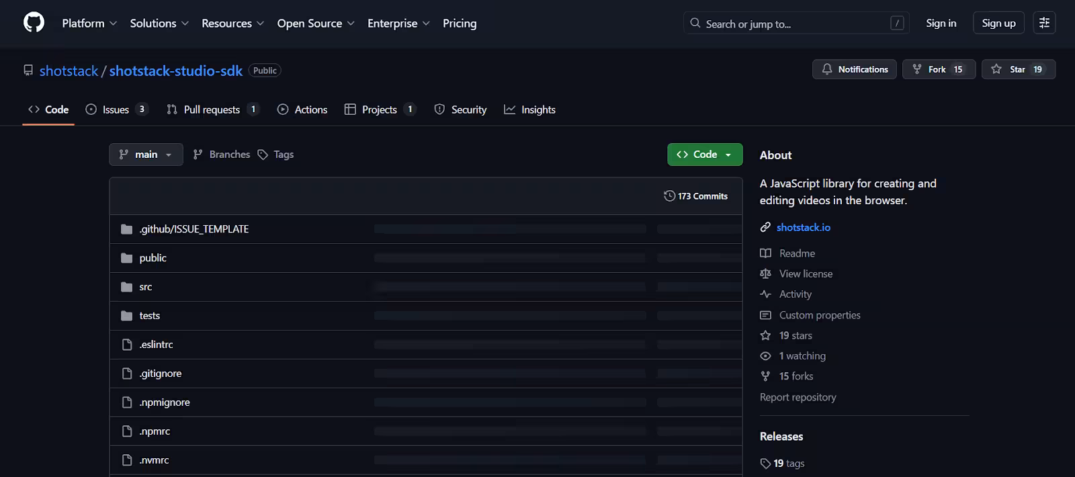Screen dimensions: 1075x477
Task: Open the .npmignore file
Action: pyautogui.click(x=165, y=402)
